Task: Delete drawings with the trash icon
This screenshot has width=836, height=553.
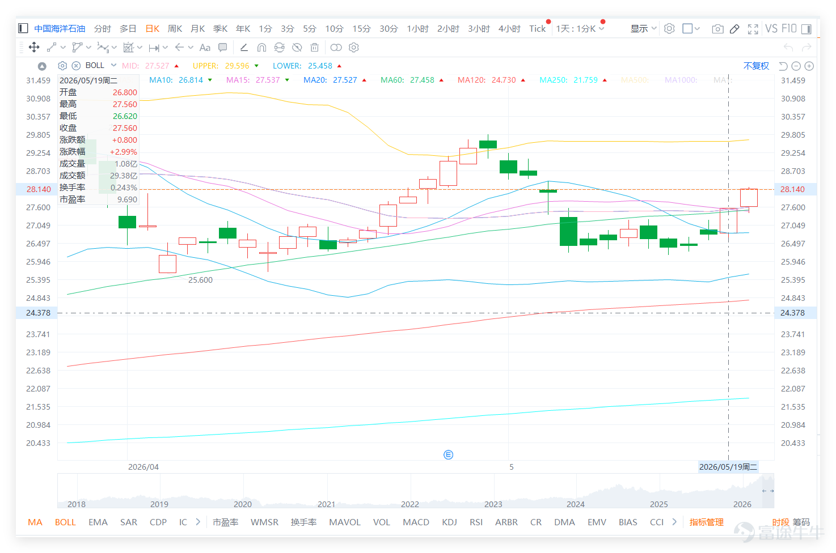Action: [315, 48]
